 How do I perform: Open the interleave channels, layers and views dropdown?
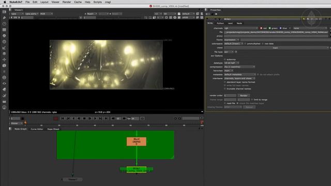[x=239, y=78]
